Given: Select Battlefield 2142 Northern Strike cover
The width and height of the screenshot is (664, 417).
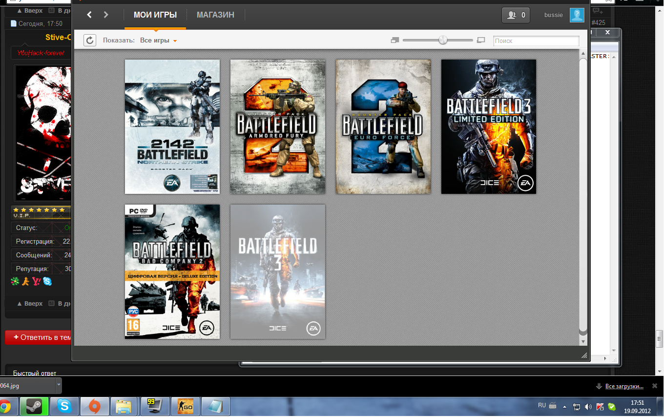Looking at the screenshot, I should (x=172, y=127).
